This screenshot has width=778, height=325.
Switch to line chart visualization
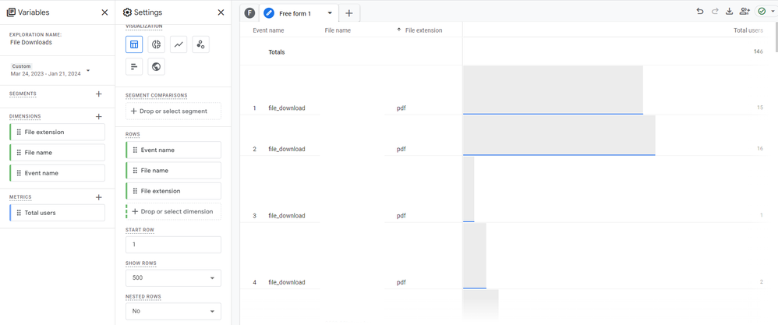pos(179,44)
